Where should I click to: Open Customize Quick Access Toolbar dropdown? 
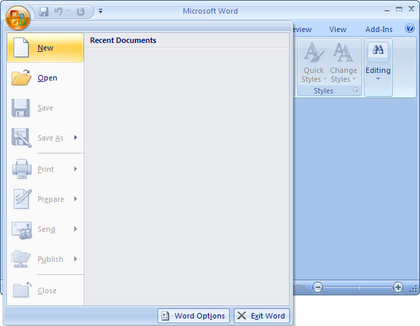click(x=100, y=11)
